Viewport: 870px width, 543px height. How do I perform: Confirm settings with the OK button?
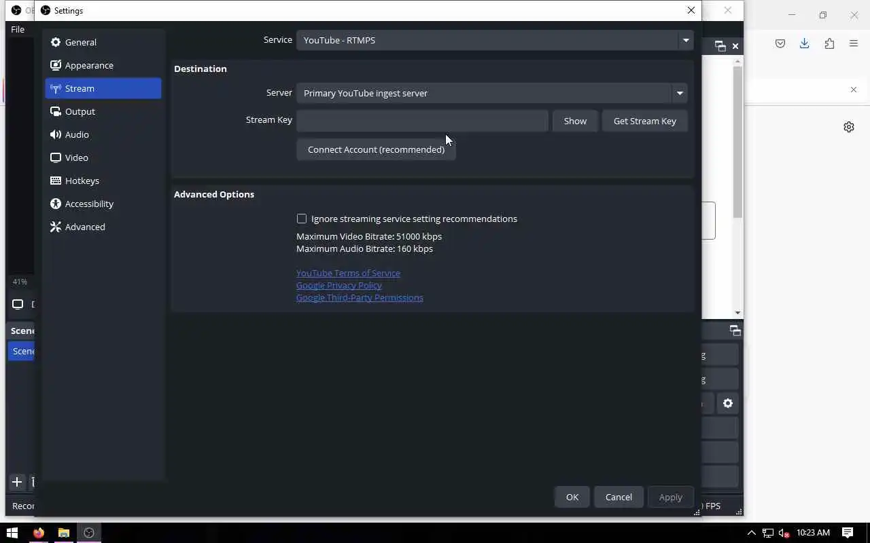[x=572, y=497]
